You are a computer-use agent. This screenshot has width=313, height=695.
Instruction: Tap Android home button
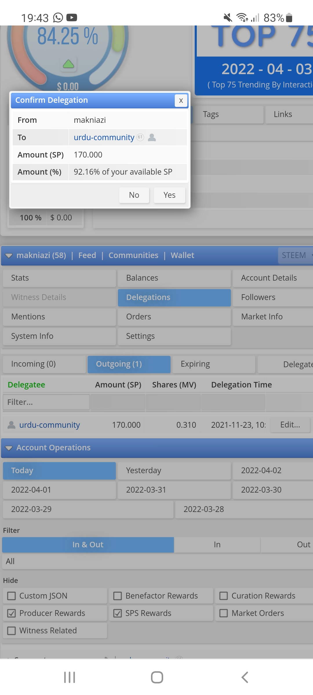(x=157, y=677)
